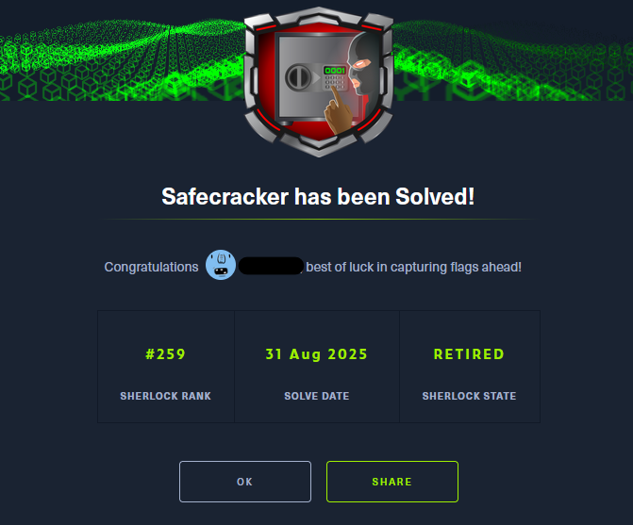Screen dimensions: 633x525
Task: Click the best of luck message
Action: pos(414,267)
